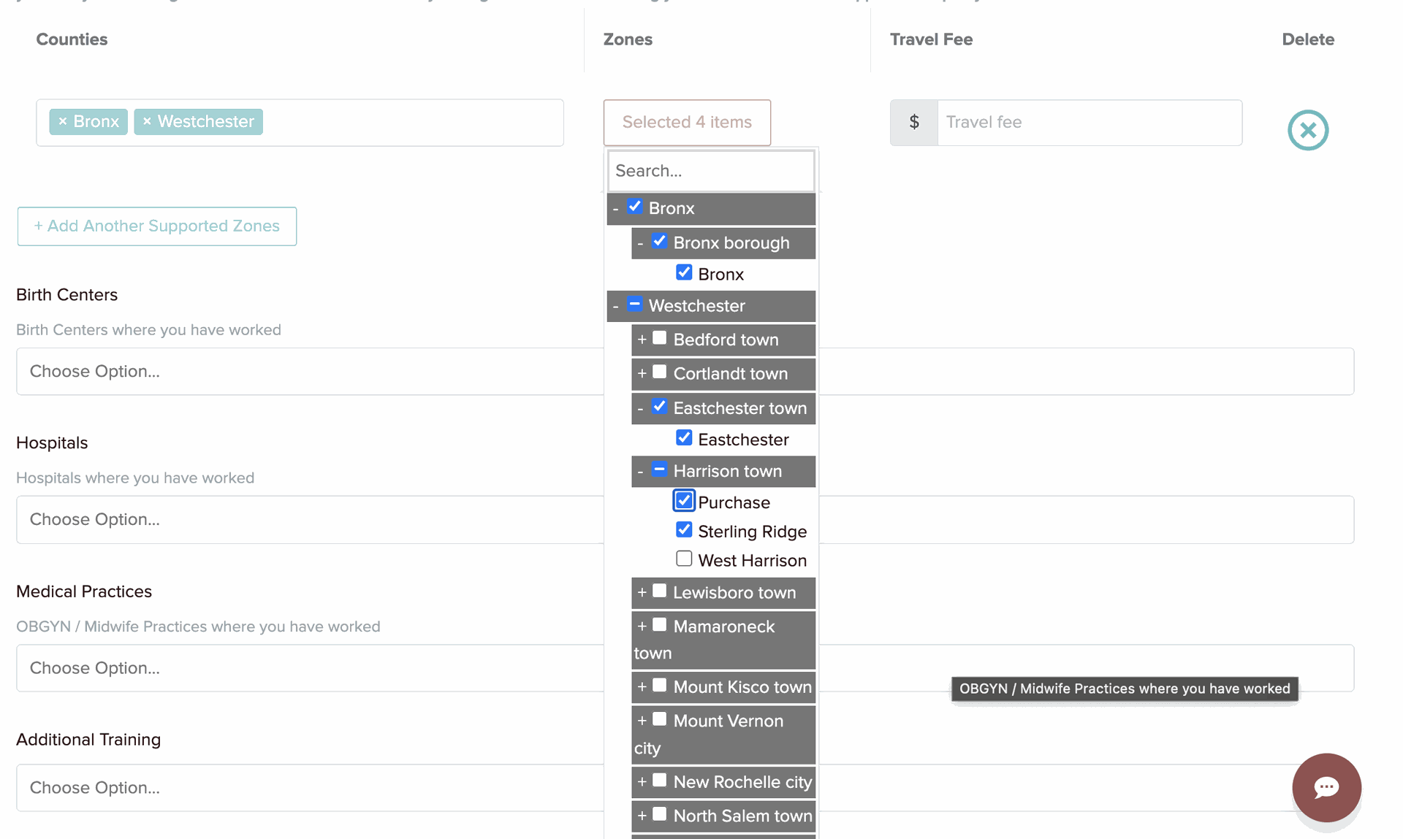Uncheck the Sterling Ridge checkbox
The image size is (1403, 839).
[x=684, y=529]
